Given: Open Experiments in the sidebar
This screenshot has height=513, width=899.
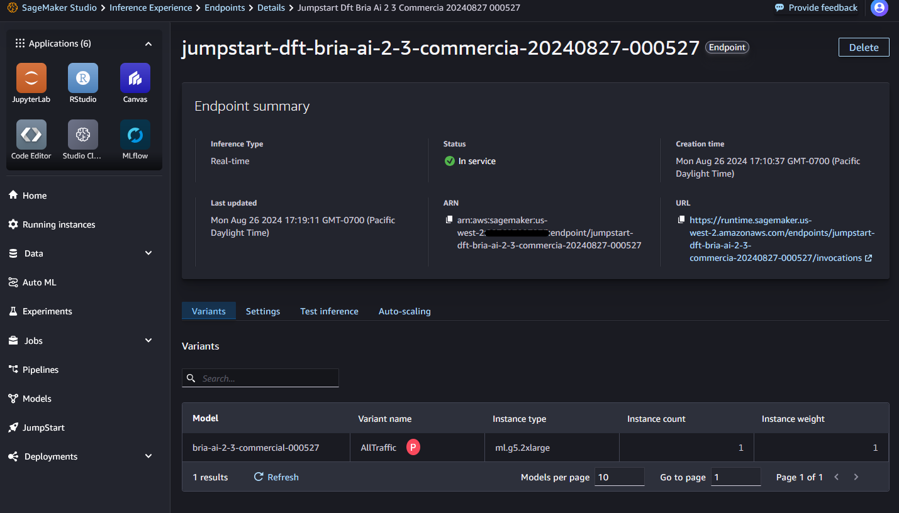Looking at the screenshot, I should (40, 311).
